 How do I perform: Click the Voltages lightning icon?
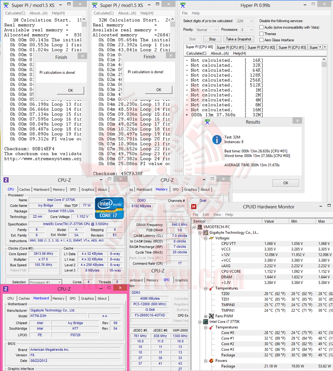click(211, 238)
